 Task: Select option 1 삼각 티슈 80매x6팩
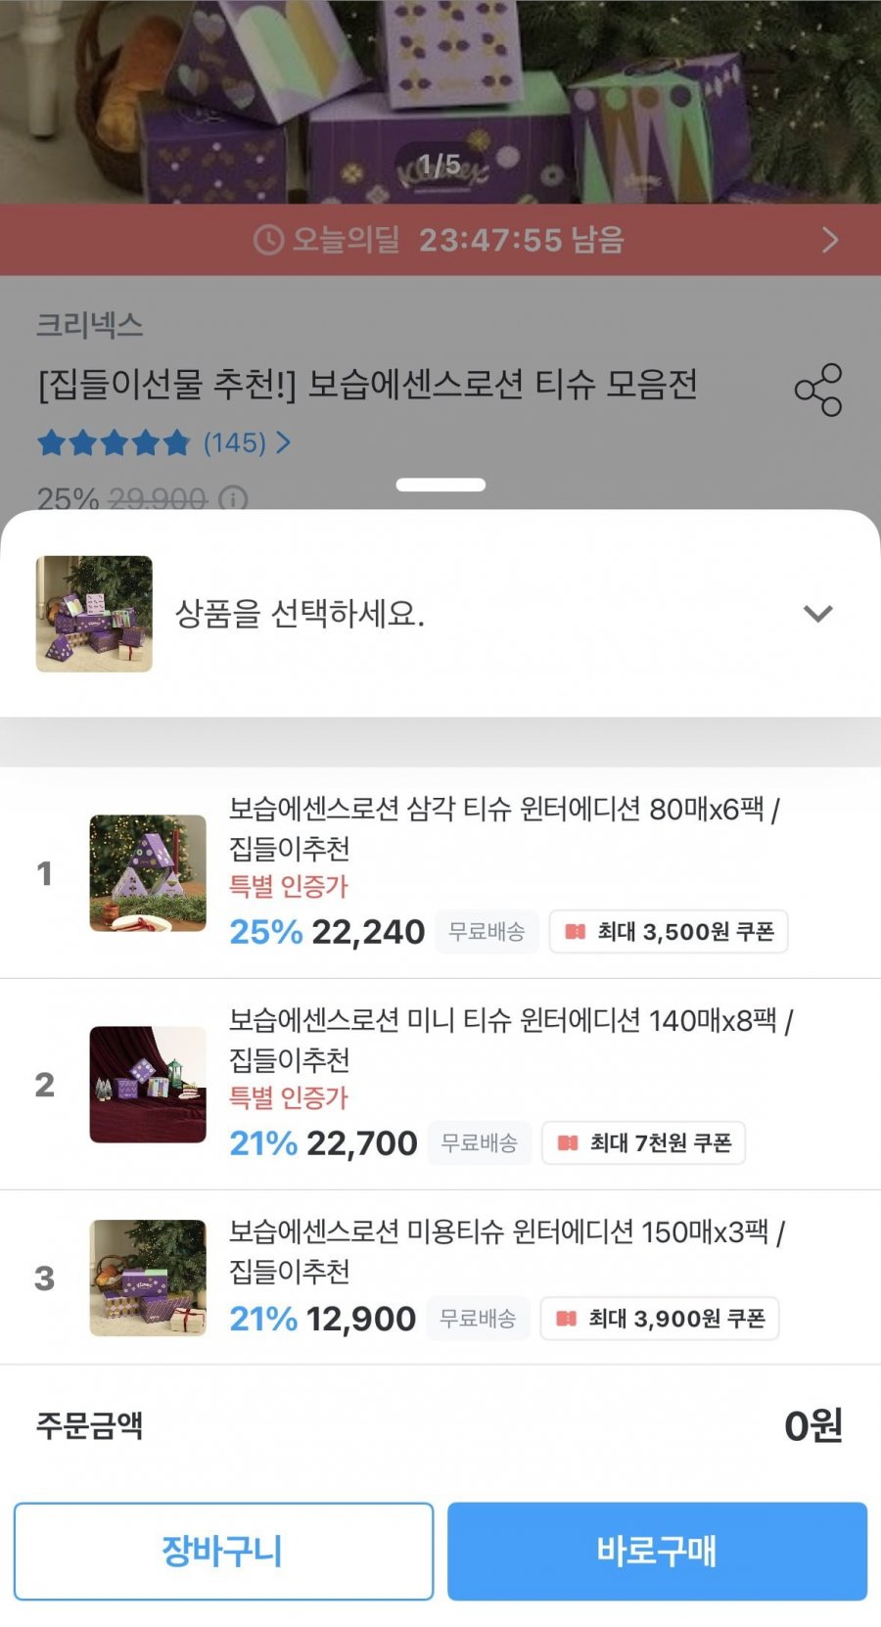pos(504,827)
